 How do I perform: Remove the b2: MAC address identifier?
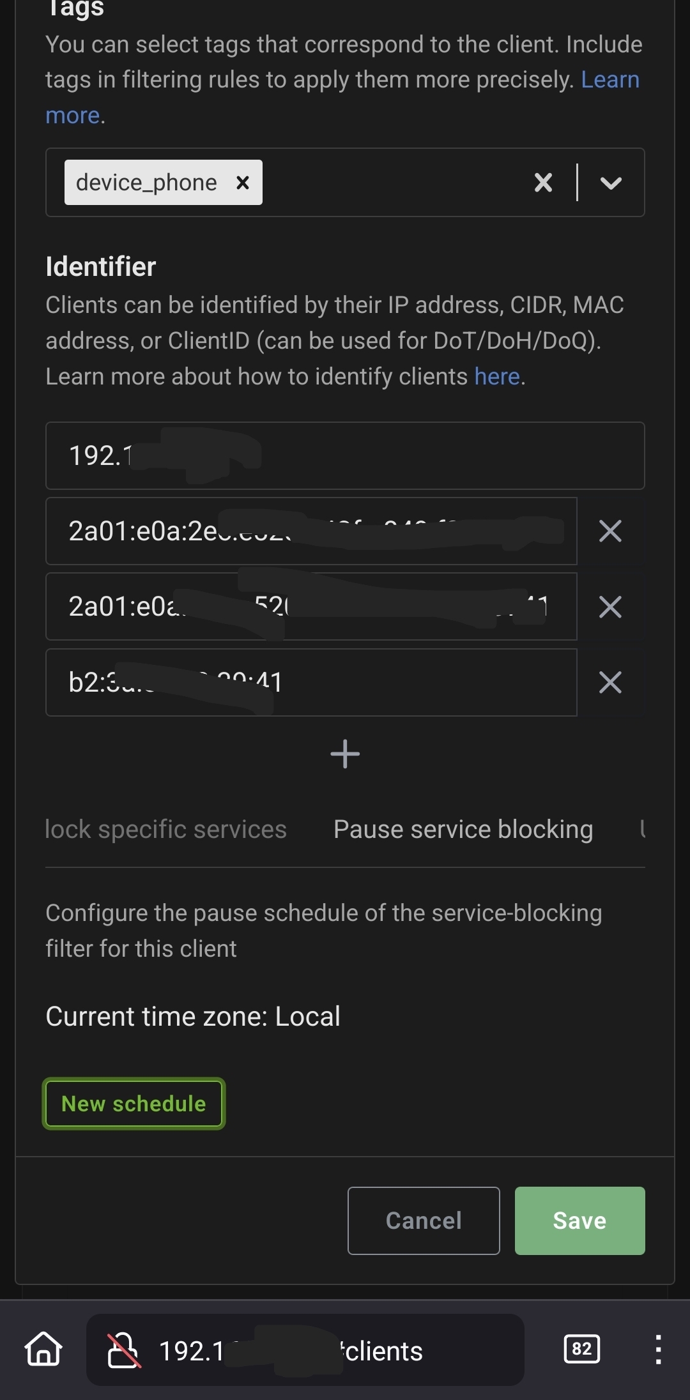click(610, 682)
